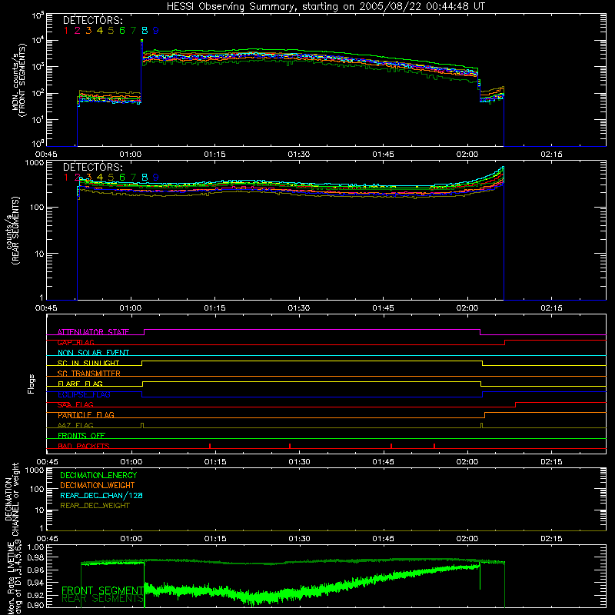Select olive detector 5 in rear segments legend
Screen dimensions: 615x615
point(111,178)
